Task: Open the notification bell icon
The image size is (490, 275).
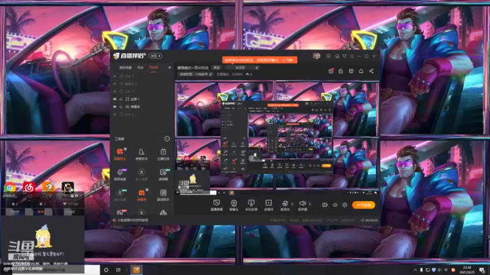Action: coord(361,71)
